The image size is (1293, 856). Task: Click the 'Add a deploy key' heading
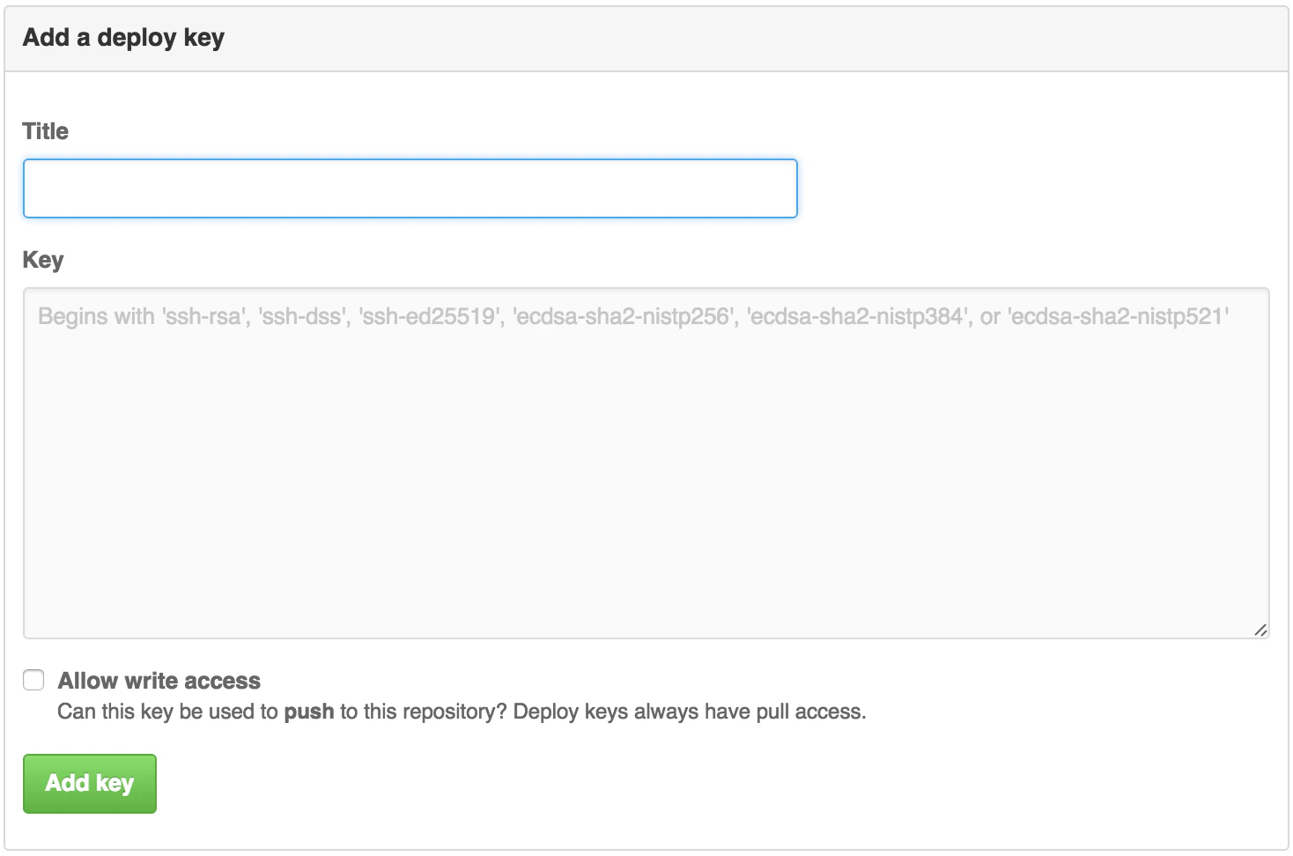(x=124, y=38)
